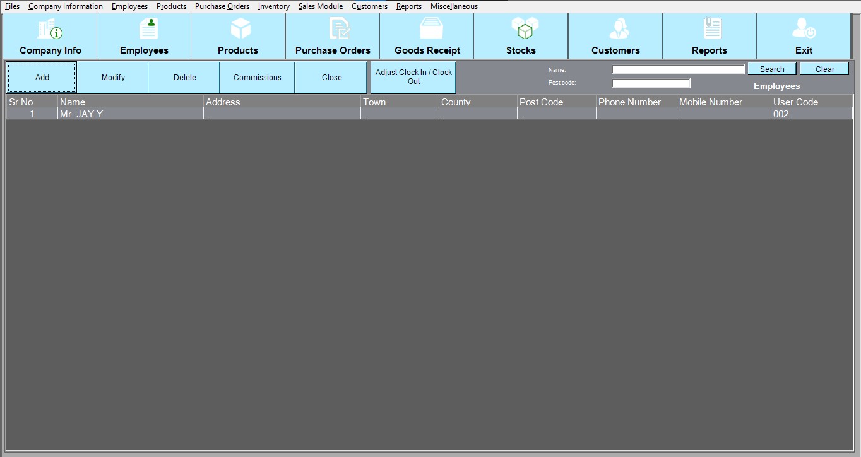Click the Search button
Screen dimensions: 861x457
click(x=771, y=69)
